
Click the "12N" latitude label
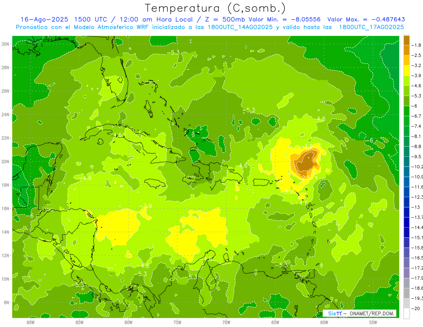(6, 255)
